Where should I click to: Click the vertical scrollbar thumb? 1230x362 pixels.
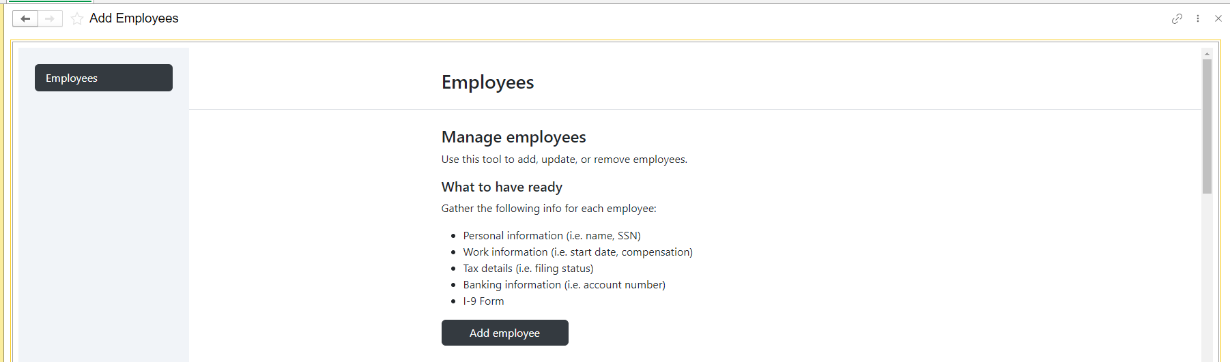pos(1207,126)
